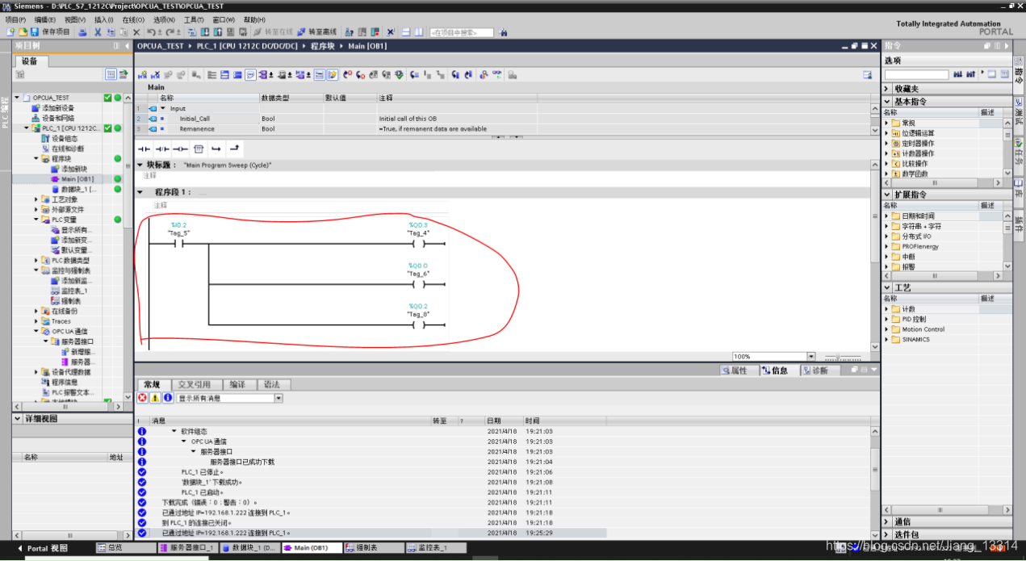Collapse the 程序块 tree node
This screenshot has height=561, width=1026.
[36, 159]
